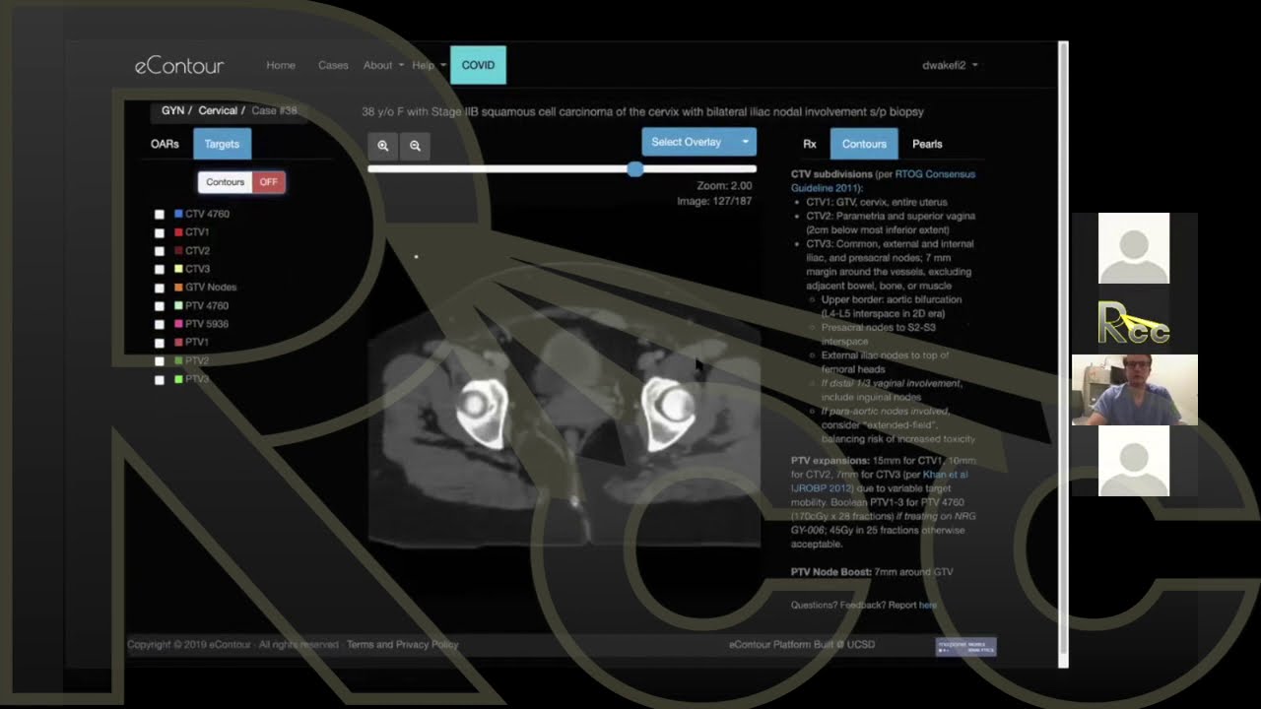Click the orange GTV Nodes color swatch
This screenshot has width=1261, height=709.
tap(178, 288)
